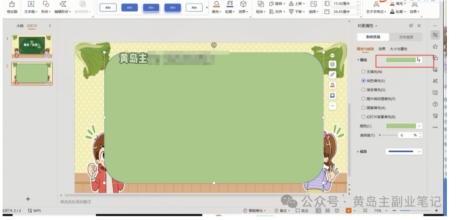The image size is (456, 220).
Task: Click the help question mark sidebar icon
Action: (435, 104)
